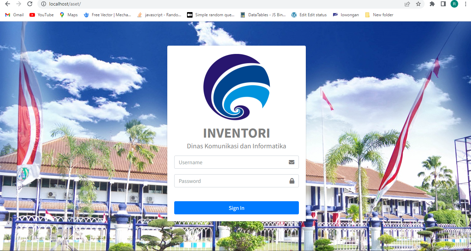Open the YouTube bookmark
Screen dimensions: 471x251
42,15
